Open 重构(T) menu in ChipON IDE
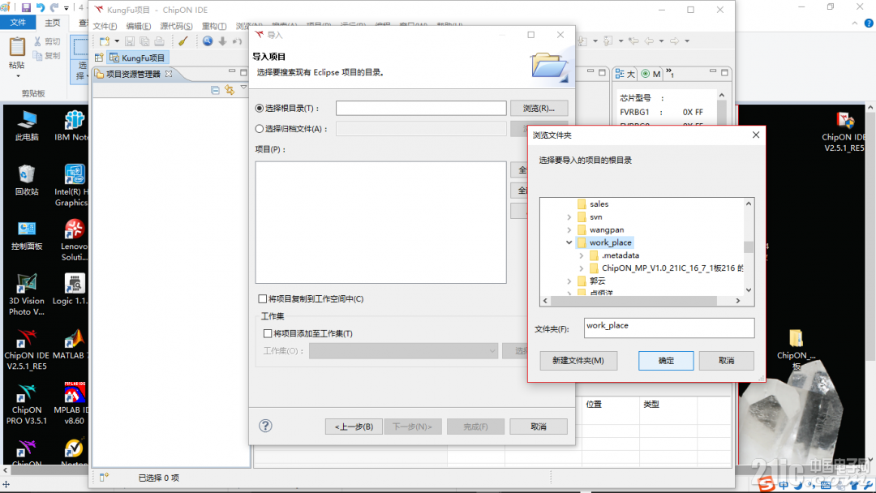The image size is (876, 493). (214, 26)
